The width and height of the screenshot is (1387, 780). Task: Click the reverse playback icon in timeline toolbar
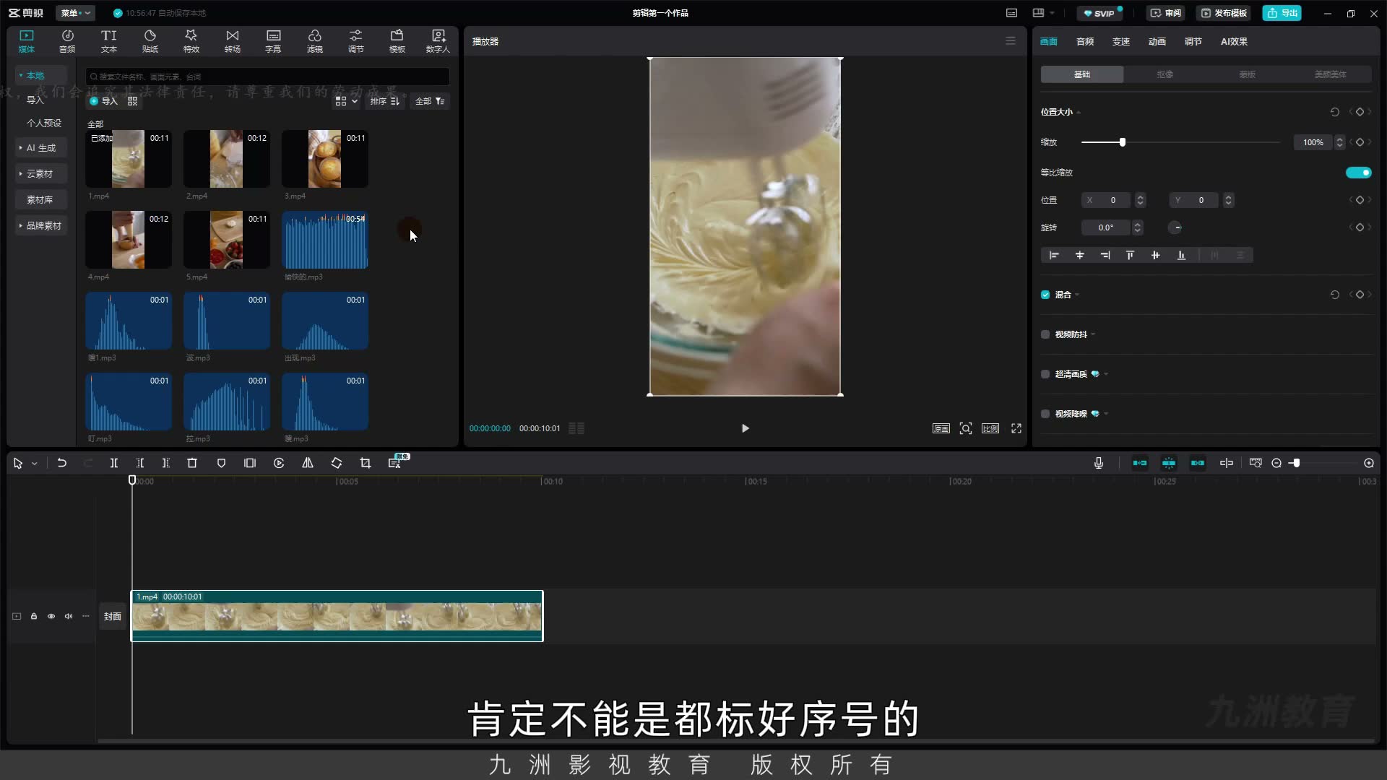coord(279,463)
